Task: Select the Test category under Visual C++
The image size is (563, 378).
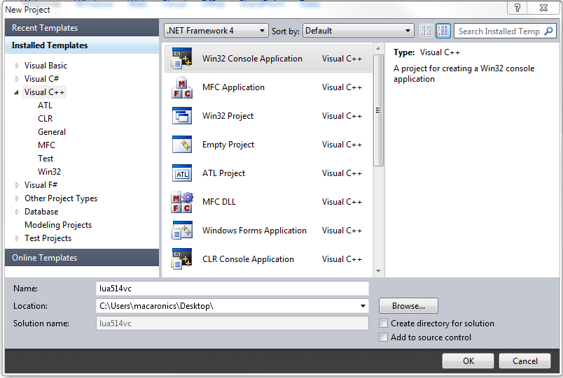Action: coord(46,159)
